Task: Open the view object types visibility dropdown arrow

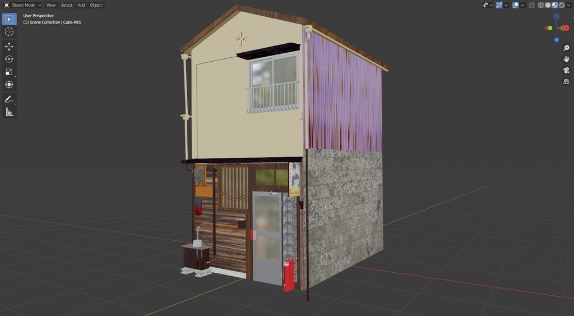Action: tap(491, 5)
